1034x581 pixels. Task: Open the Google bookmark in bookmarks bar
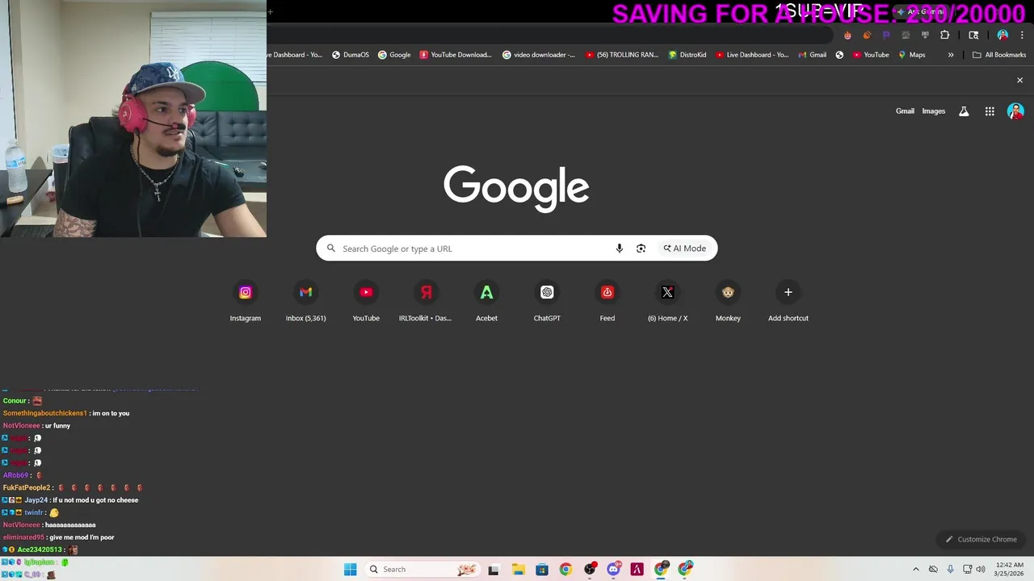point(394,55)
